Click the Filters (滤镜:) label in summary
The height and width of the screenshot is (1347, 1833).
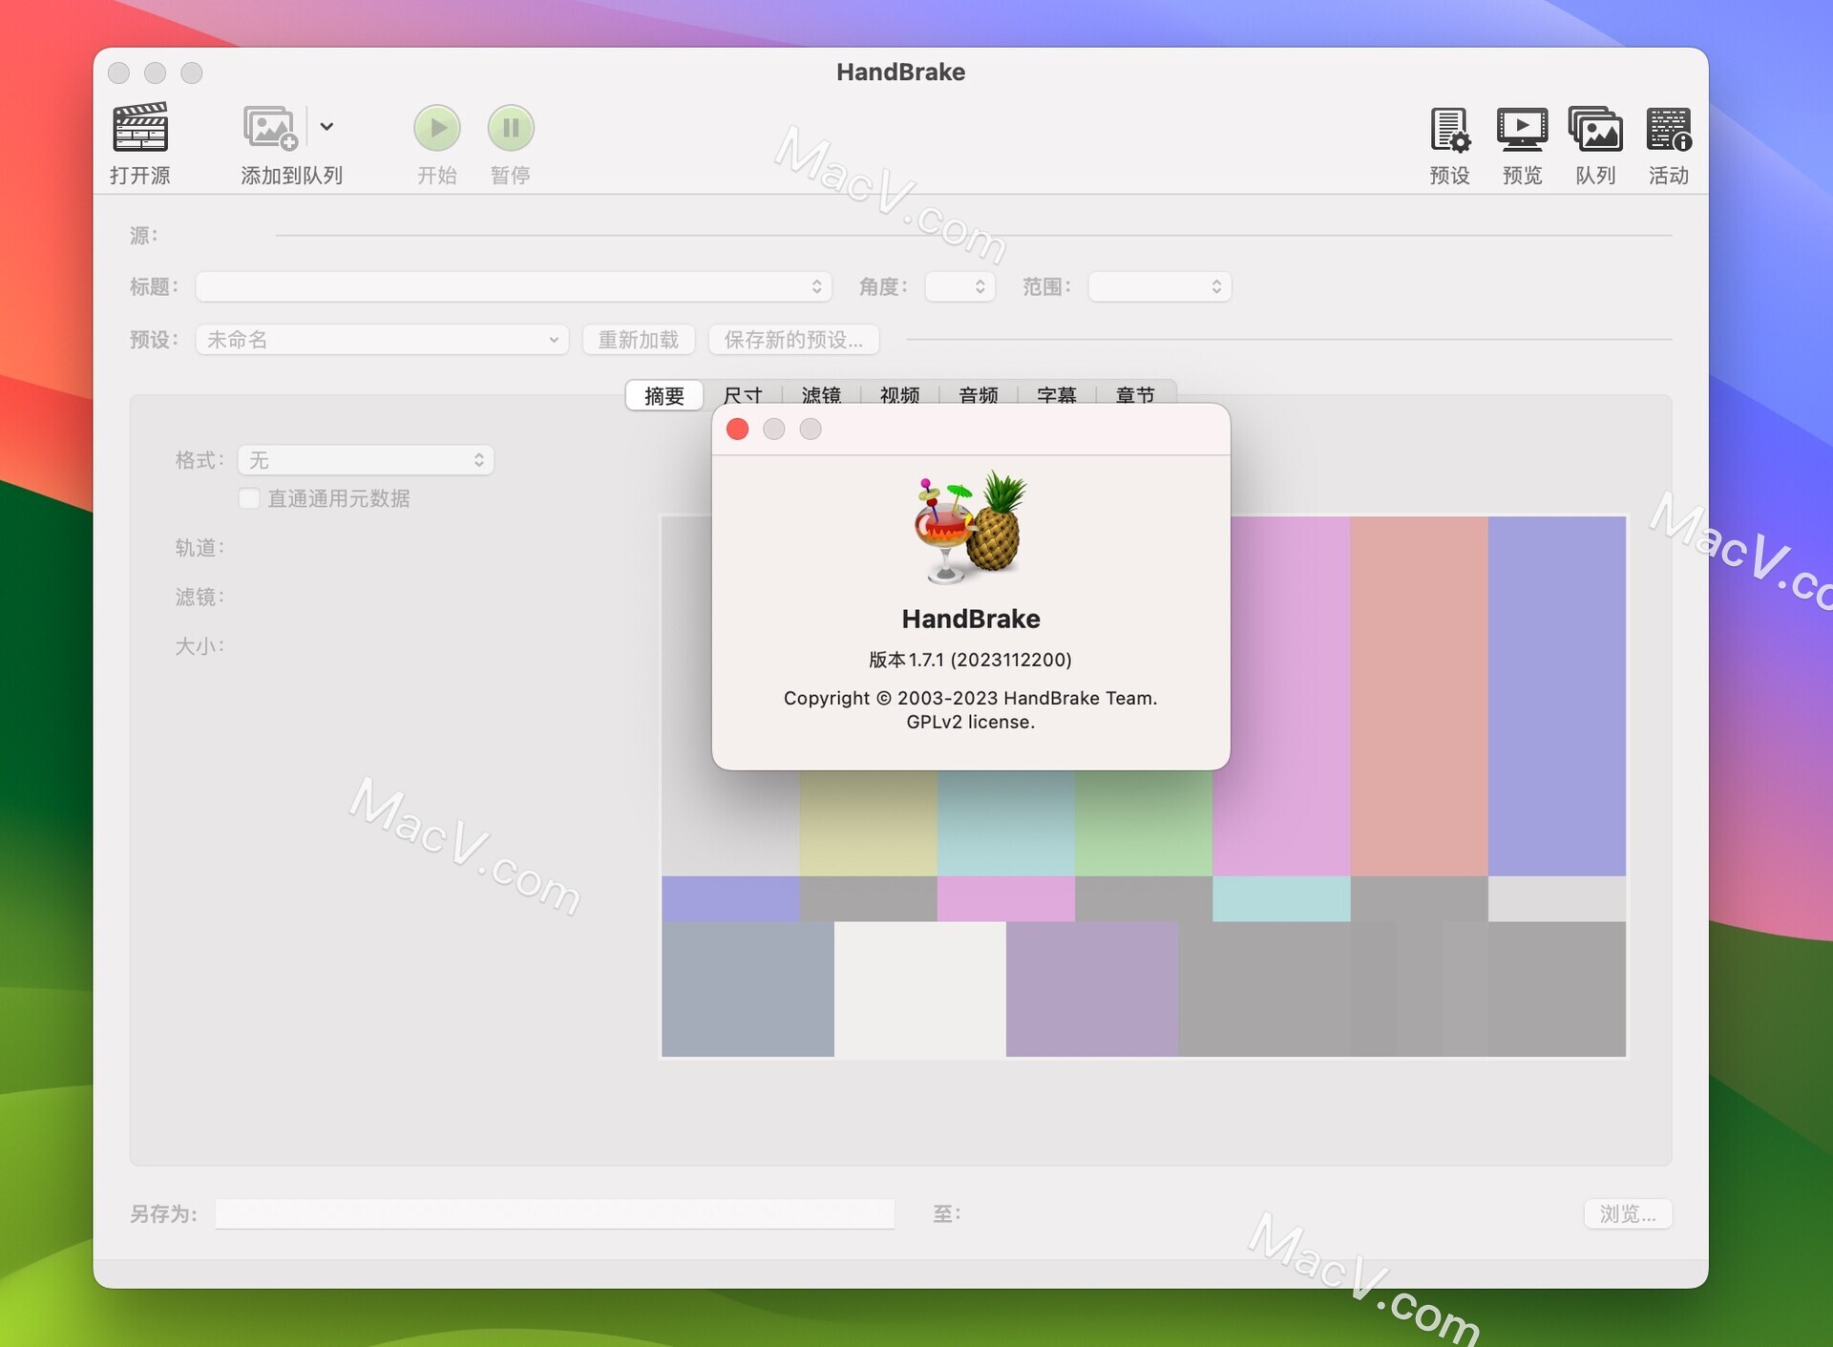pyautogui.click(x=200, y=597)
